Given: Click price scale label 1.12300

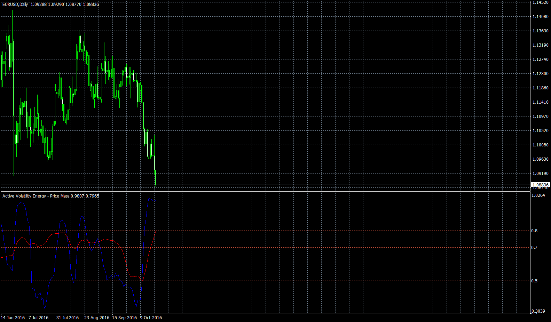Looking at the screenshot, I should pos(540,74).
